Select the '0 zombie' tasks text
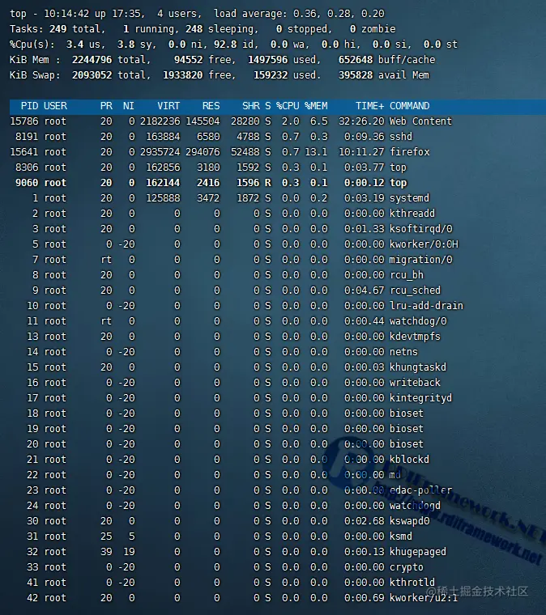Screen dimensions: 546x615 tap(373, 29)
